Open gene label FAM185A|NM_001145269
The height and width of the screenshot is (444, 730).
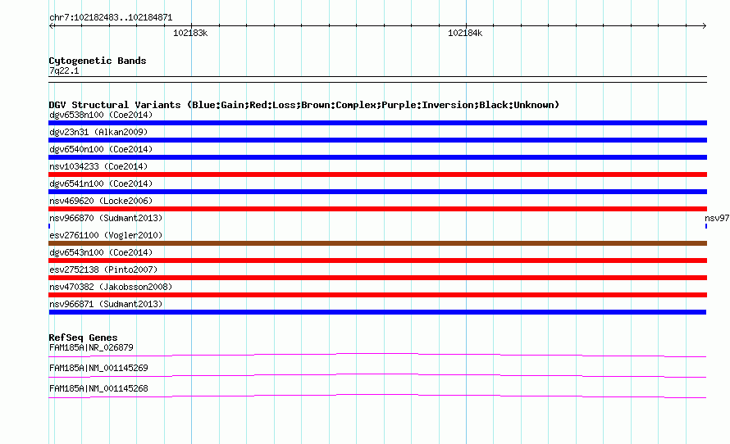click(98, 368)
